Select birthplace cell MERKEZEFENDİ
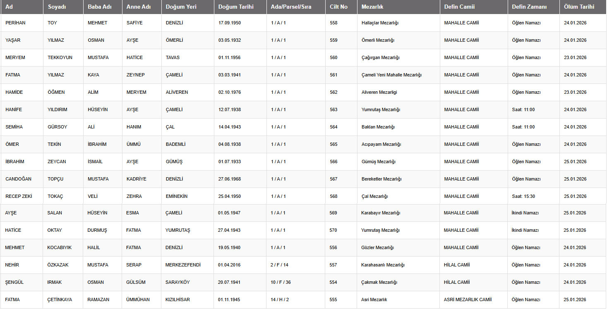The height and width of the screenshot is (309, 607). point(182,265)
